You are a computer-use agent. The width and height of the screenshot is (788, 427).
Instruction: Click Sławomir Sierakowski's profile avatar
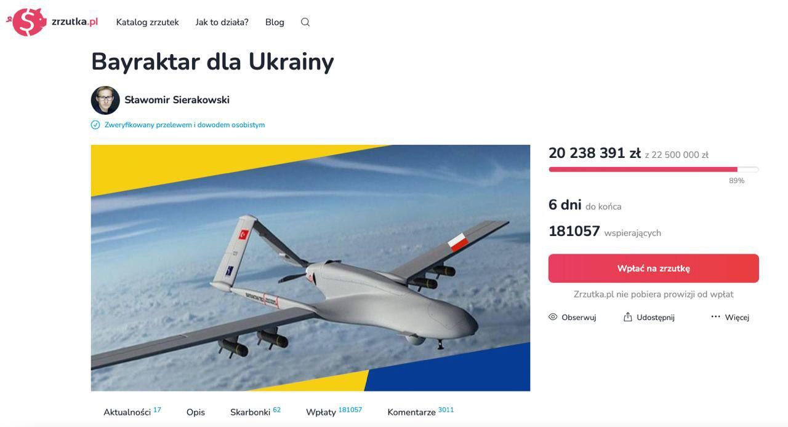point(105,100)
